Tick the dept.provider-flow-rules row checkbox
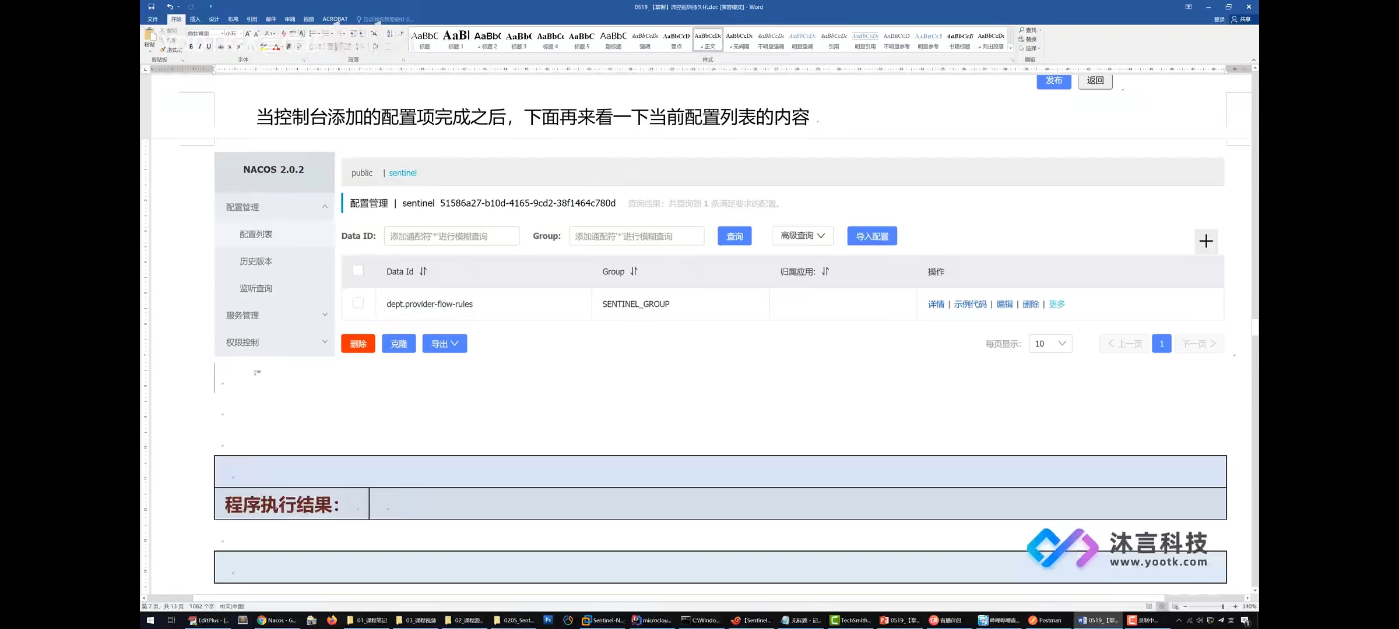 [x=358, y=303]
